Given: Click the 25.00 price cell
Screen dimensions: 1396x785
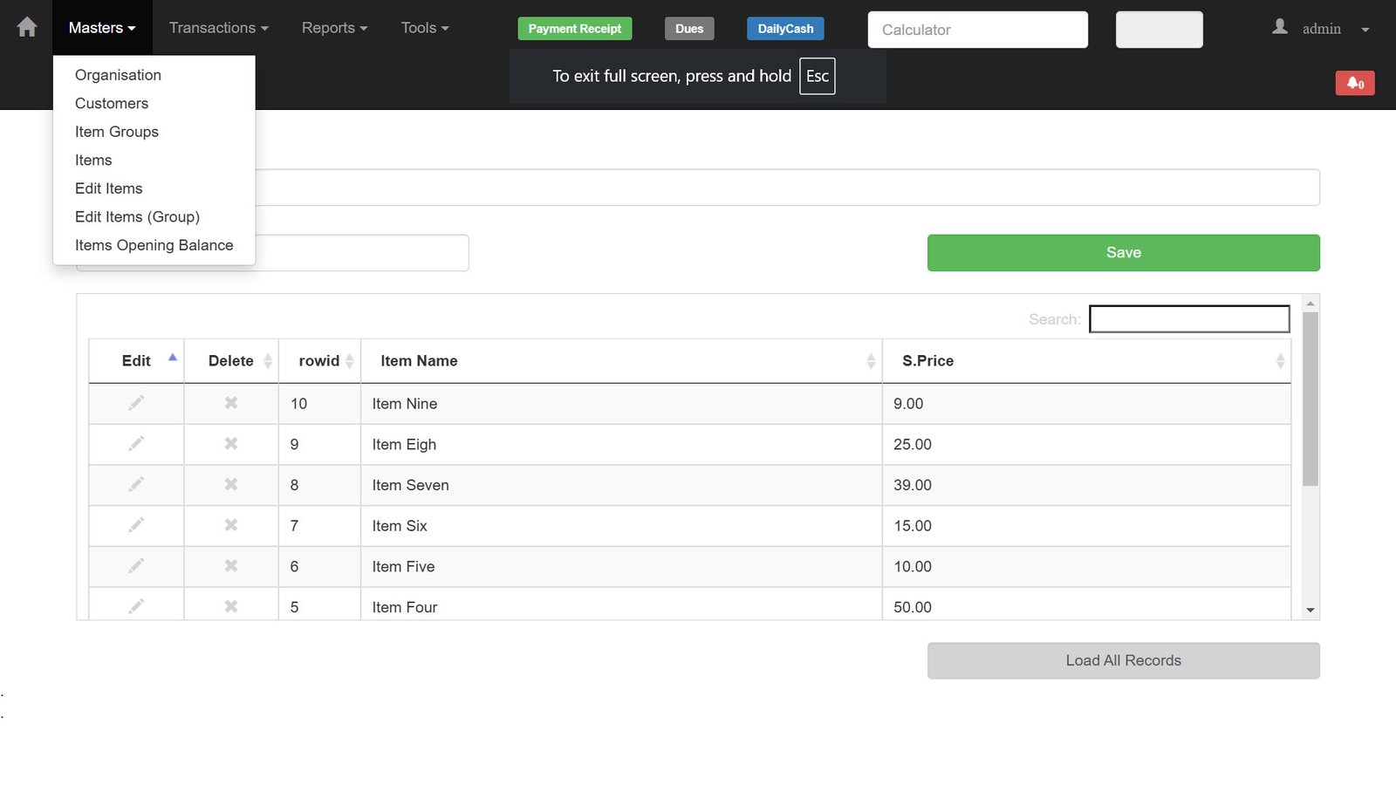Looking at the screenshot, I should [1086, 445].
